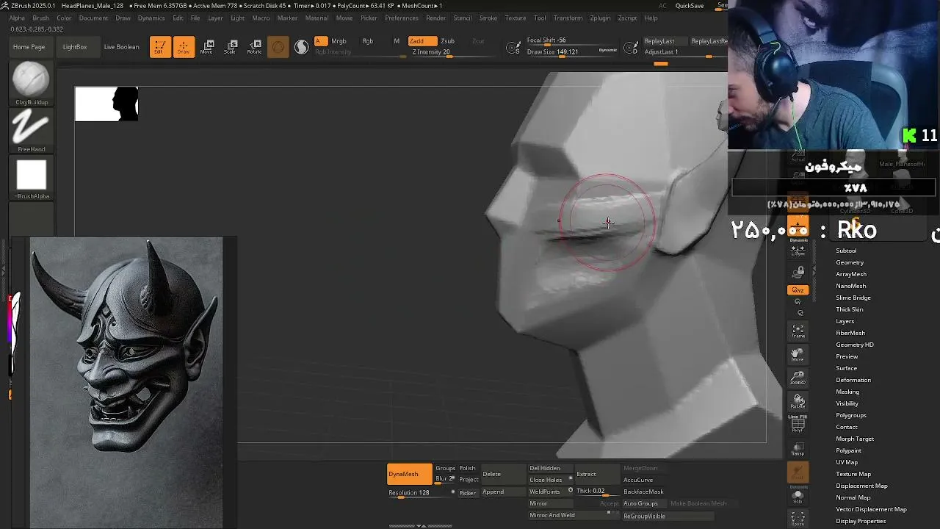
Task: Select the Rotate transform icon
Action: point(254,47)
